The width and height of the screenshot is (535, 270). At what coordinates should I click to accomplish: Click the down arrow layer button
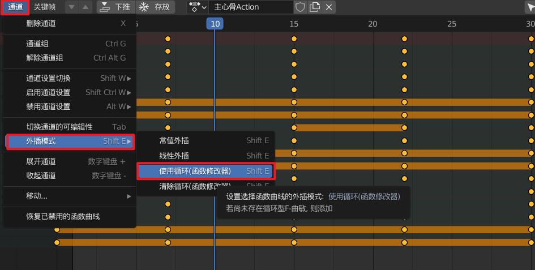click(71, 7)
